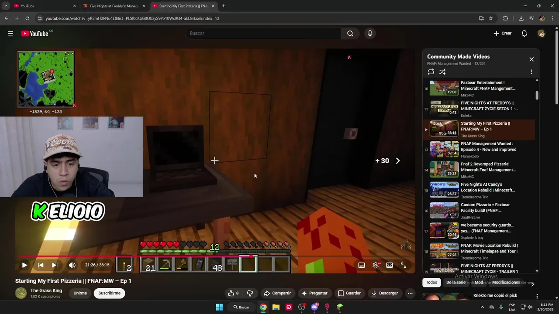Select the Todos filter chip
The width and height of the screenshot is (559, 314).
pyautogui.click(x=431, y=283)
